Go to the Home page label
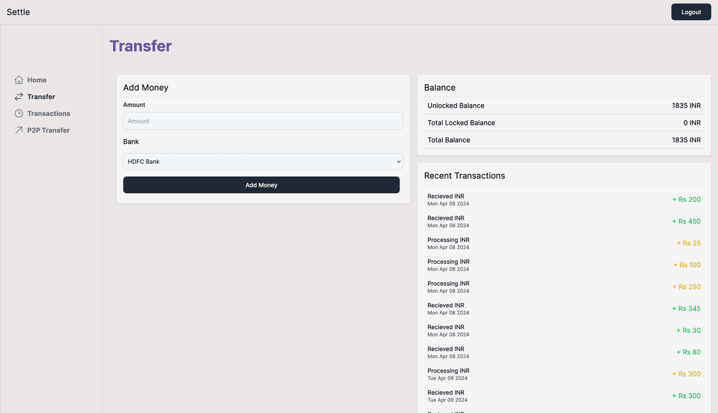This screenshot has height=413, width=718. click(36, 80)
